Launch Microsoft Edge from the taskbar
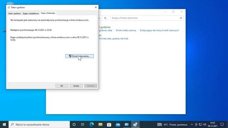 click(92, 124)
